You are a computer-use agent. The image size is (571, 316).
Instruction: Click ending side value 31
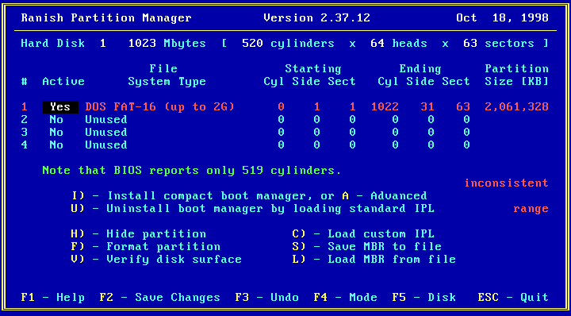pyautogui.click(x=427, y=107)
